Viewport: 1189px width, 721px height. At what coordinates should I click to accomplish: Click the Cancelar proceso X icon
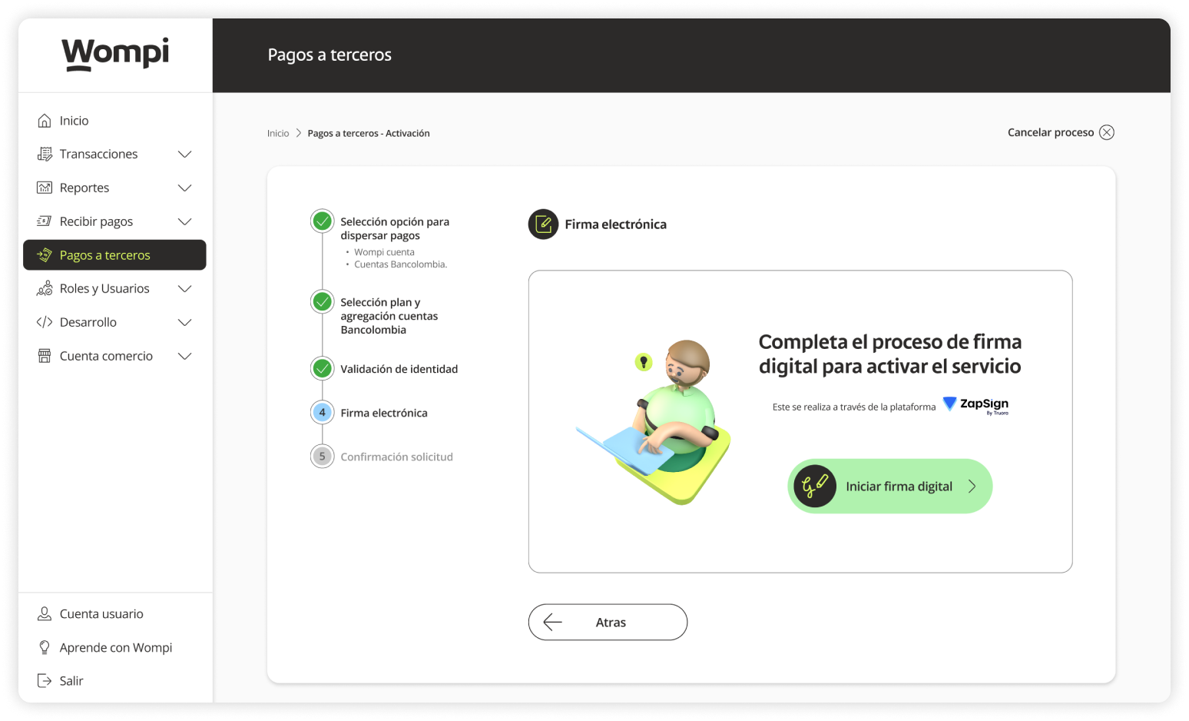pyautogui.click(x=1106, y=132)
